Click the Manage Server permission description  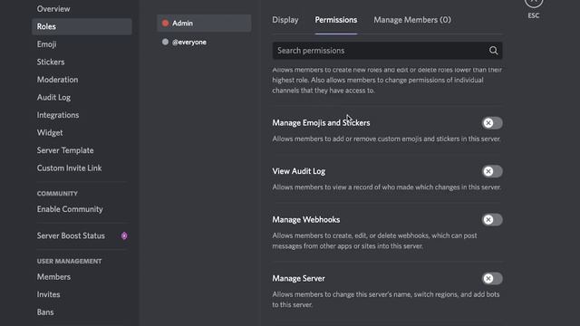[x=386, y=300]
